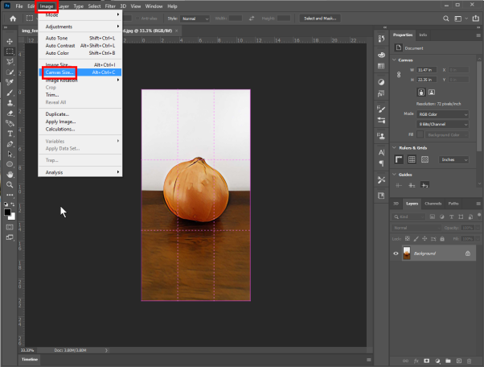Image resolution: width=484 pixels, height=367 pixels.
Task: Hide the Background layer with eye icon
Action: pyautogui.click(x=396, y=254)
